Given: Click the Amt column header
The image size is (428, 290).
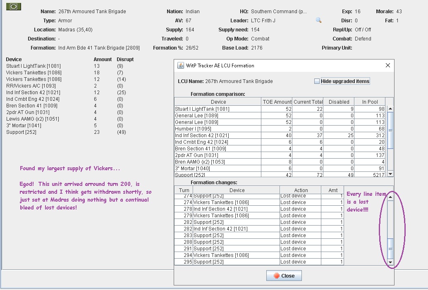Looking at the screenshot, I should (333, 190).
